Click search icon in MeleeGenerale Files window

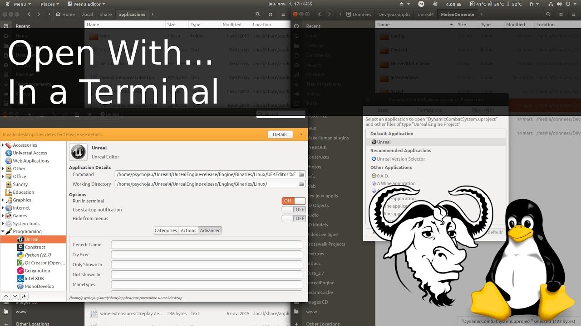pos(548,14)
